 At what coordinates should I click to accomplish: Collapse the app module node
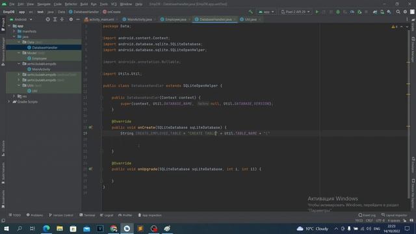(x=9, y=26)
